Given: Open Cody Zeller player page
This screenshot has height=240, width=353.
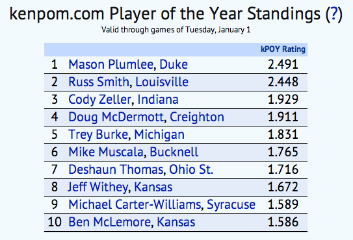Looking at the screenshot, I should coord(99,99).
